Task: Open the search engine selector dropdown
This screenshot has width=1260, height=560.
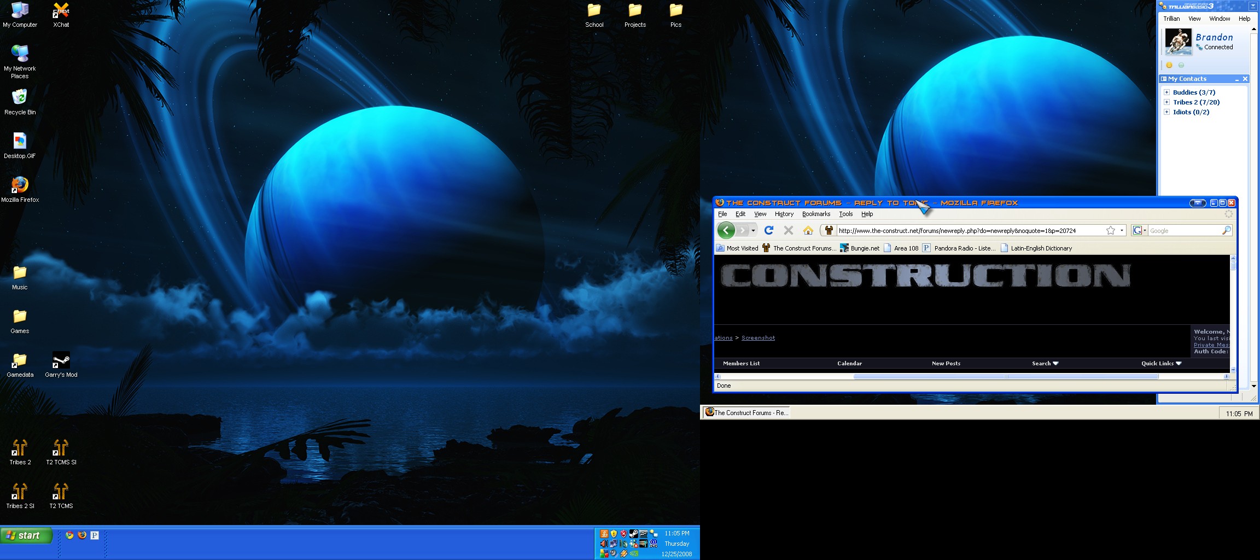Action: pyautogui.click(x=1139, y=230)
